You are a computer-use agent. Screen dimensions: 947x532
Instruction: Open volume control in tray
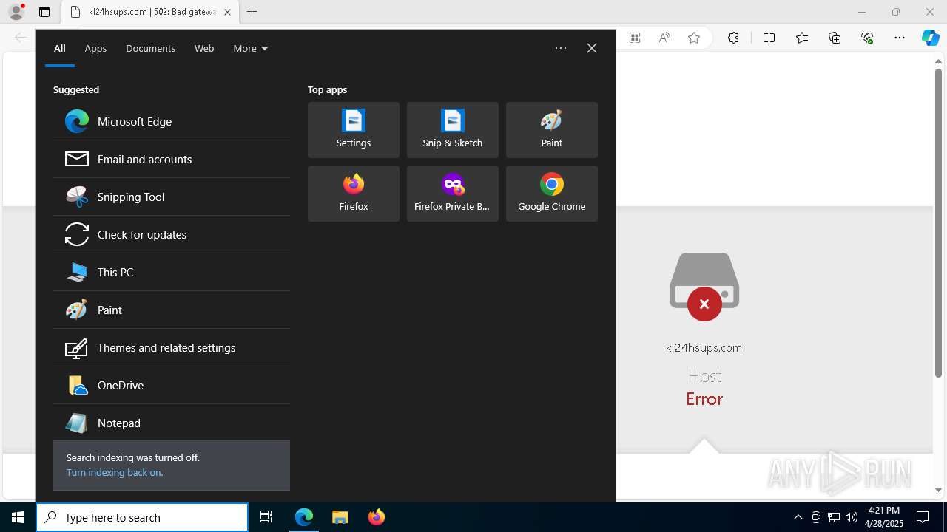click(851, 517)
